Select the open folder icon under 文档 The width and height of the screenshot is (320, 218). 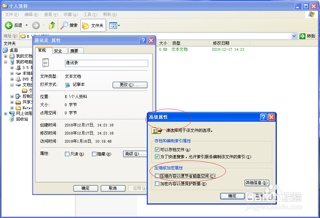click(25, 90)
